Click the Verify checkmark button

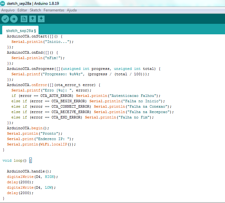pyautogui.click(x=5, y=19)
